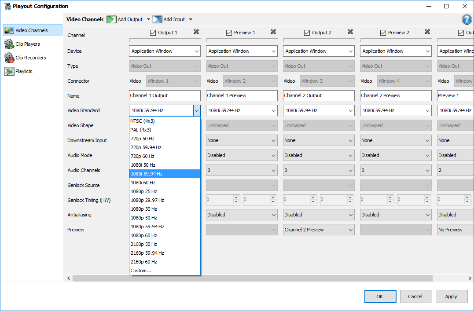Remove Output 1 channel with X icon
Viewport: 474px width, 311px height.
tap(196, 32)
